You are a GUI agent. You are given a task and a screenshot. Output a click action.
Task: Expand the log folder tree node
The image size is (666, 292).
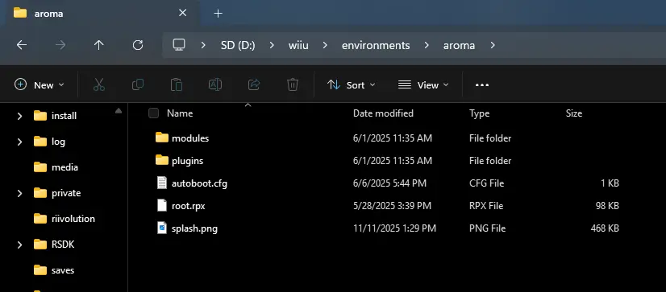[19, 142]
